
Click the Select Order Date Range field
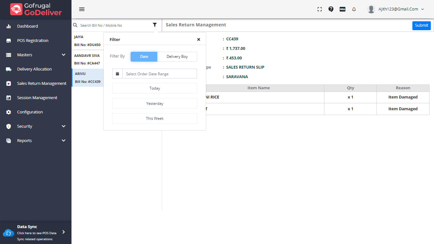pyautogui.click(x=159, y=74)
